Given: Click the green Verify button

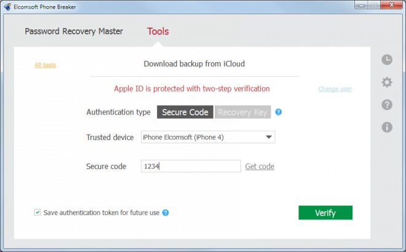Looking at the screenshot, I should pyautogui.click(x=325, y=213).
